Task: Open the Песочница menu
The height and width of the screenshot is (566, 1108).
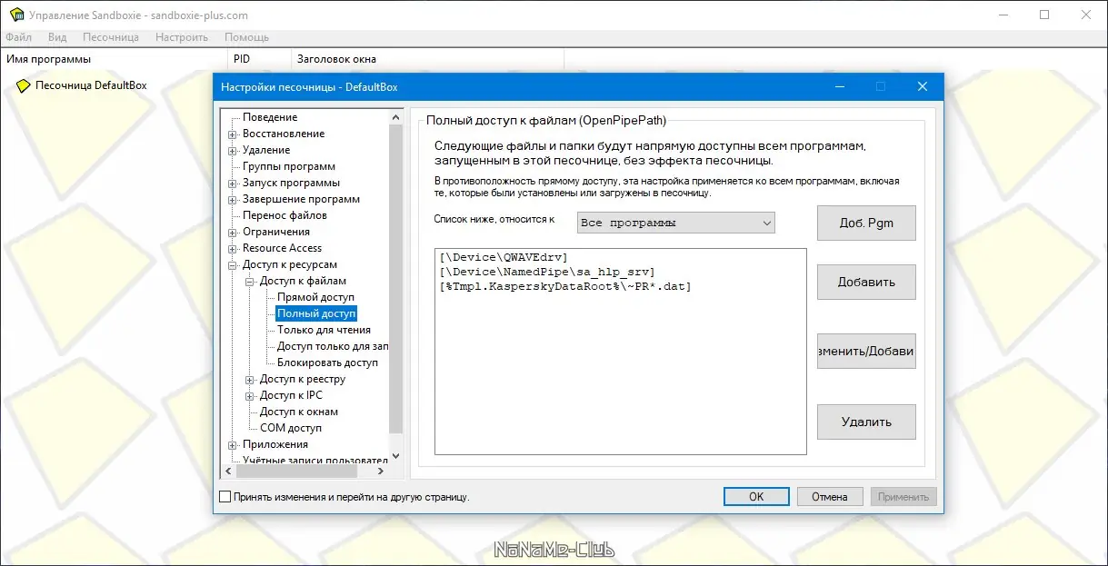Action: [111, 37]
